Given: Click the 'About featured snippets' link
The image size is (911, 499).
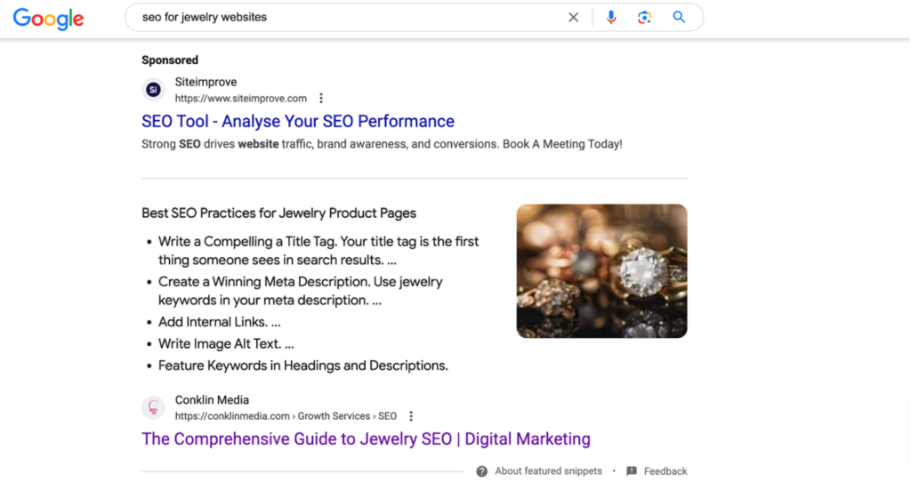Looking at the screenshot, I should coord(548,471).
